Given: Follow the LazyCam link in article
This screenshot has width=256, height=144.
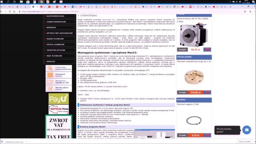Looking at the screenshot, I should click(108, 32).
